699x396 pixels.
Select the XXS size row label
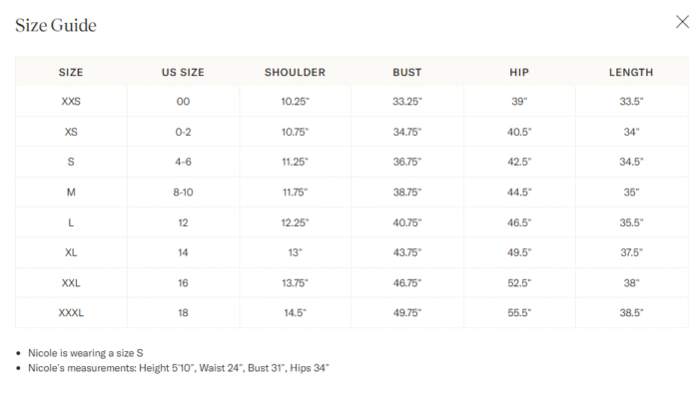tap(71, 102)
